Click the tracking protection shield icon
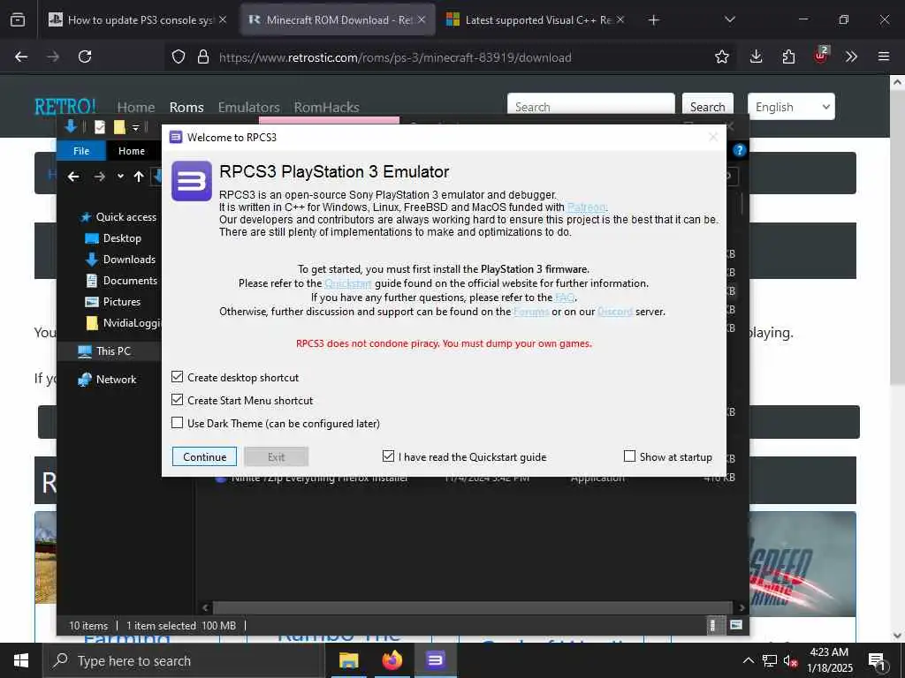Image resolution: width=905 pixels, height=678 pixels. pos(179,56)
